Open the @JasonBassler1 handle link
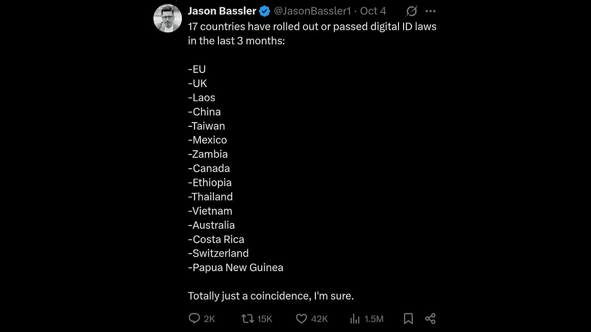Screen dimensions: 591x332 tap(312, 11)
